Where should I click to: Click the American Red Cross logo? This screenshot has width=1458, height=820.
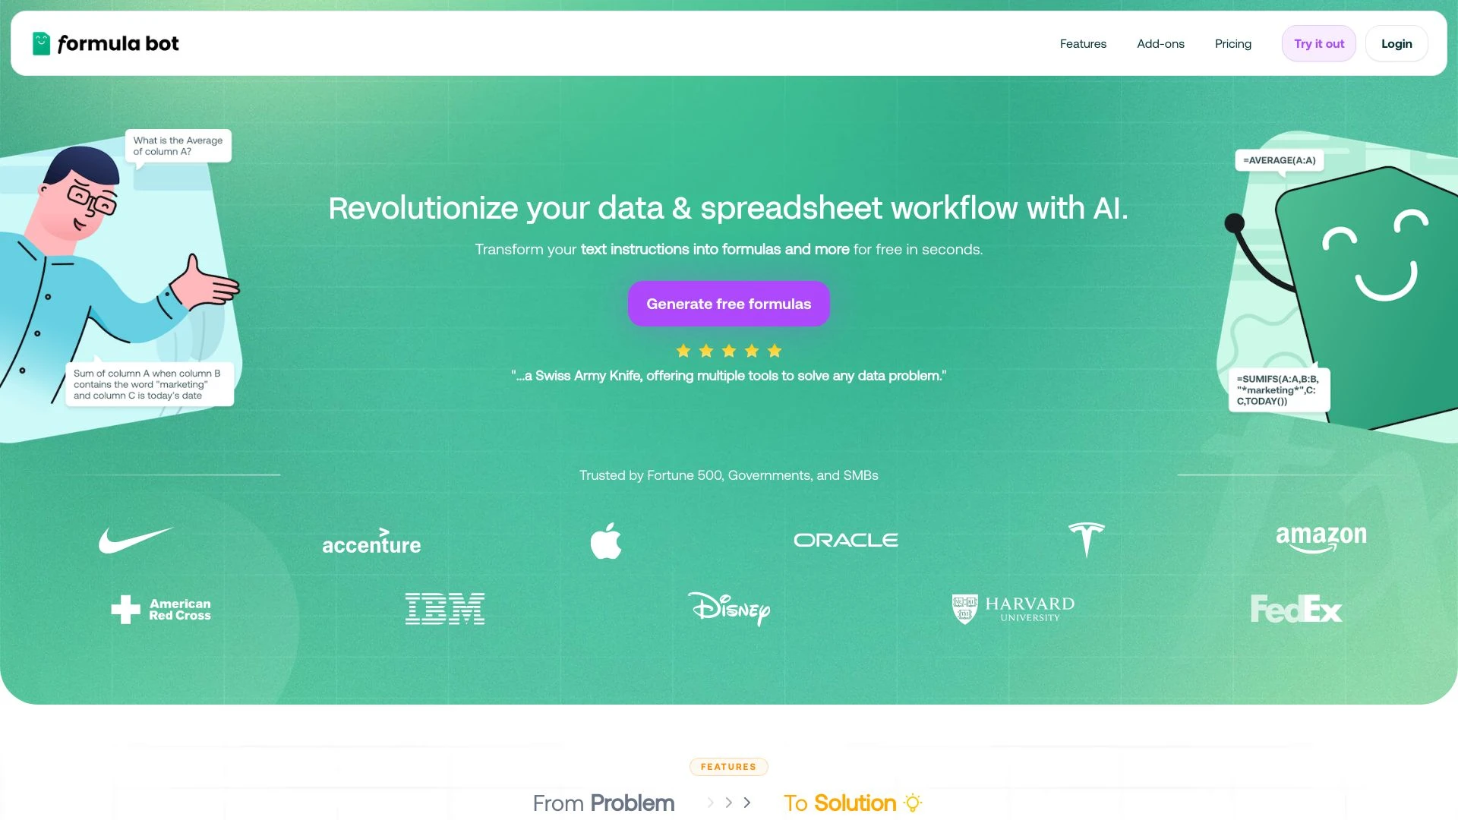[x=160, y=609]
